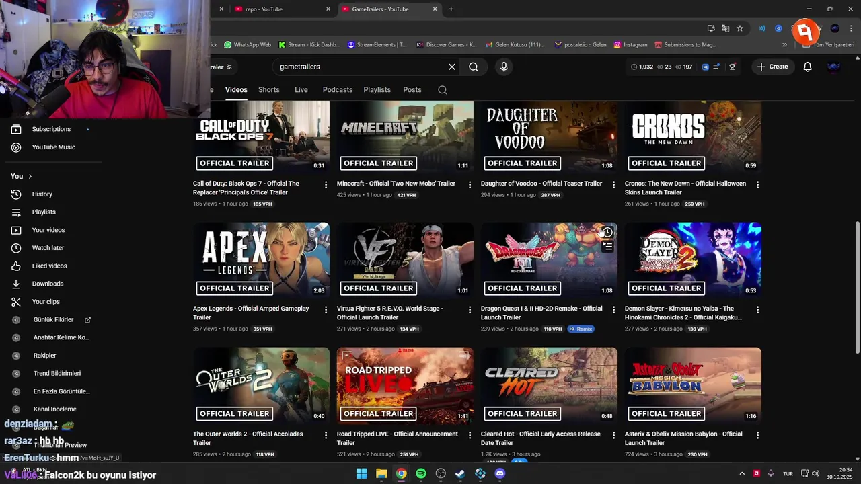The image size is (861, 484).
Task: Open a new browser tab
Action: [x=451, y=9]
